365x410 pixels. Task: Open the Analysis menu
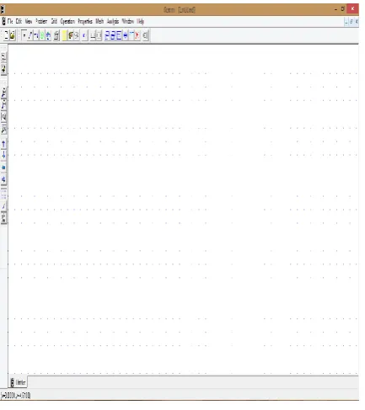pos(113,21)
